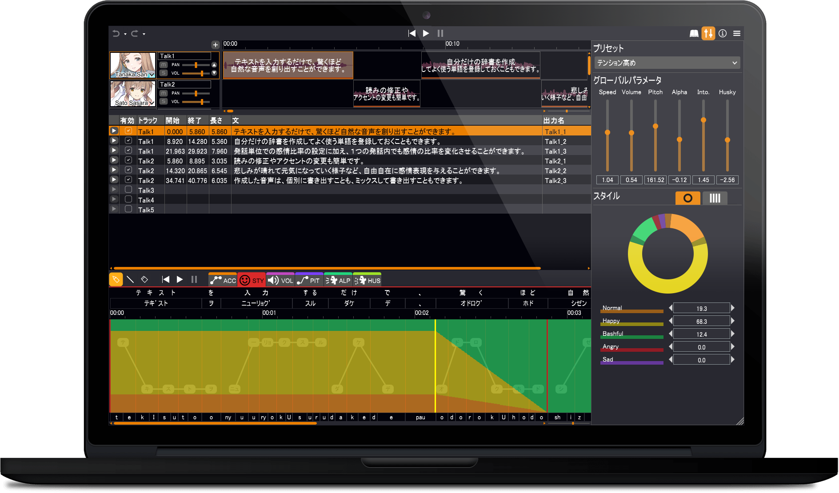Select the eraser tool in the editor toolbar
This screenshot has height=493, width=839.
(x=144, y=279)
